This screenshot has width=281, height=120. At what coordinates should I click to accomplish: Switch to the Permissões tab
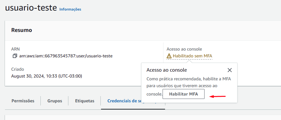tap(23, 101)
